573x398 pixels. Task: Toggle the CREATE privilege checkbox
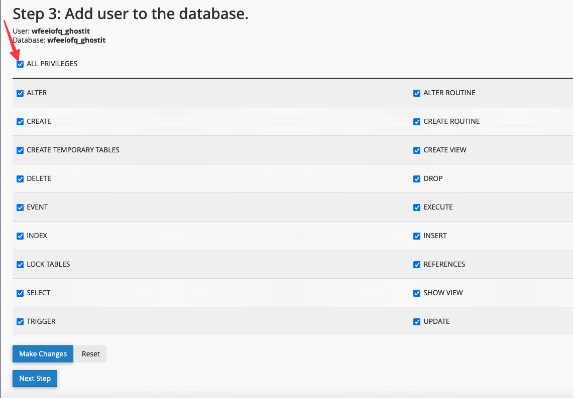click(x=20, y=122)
